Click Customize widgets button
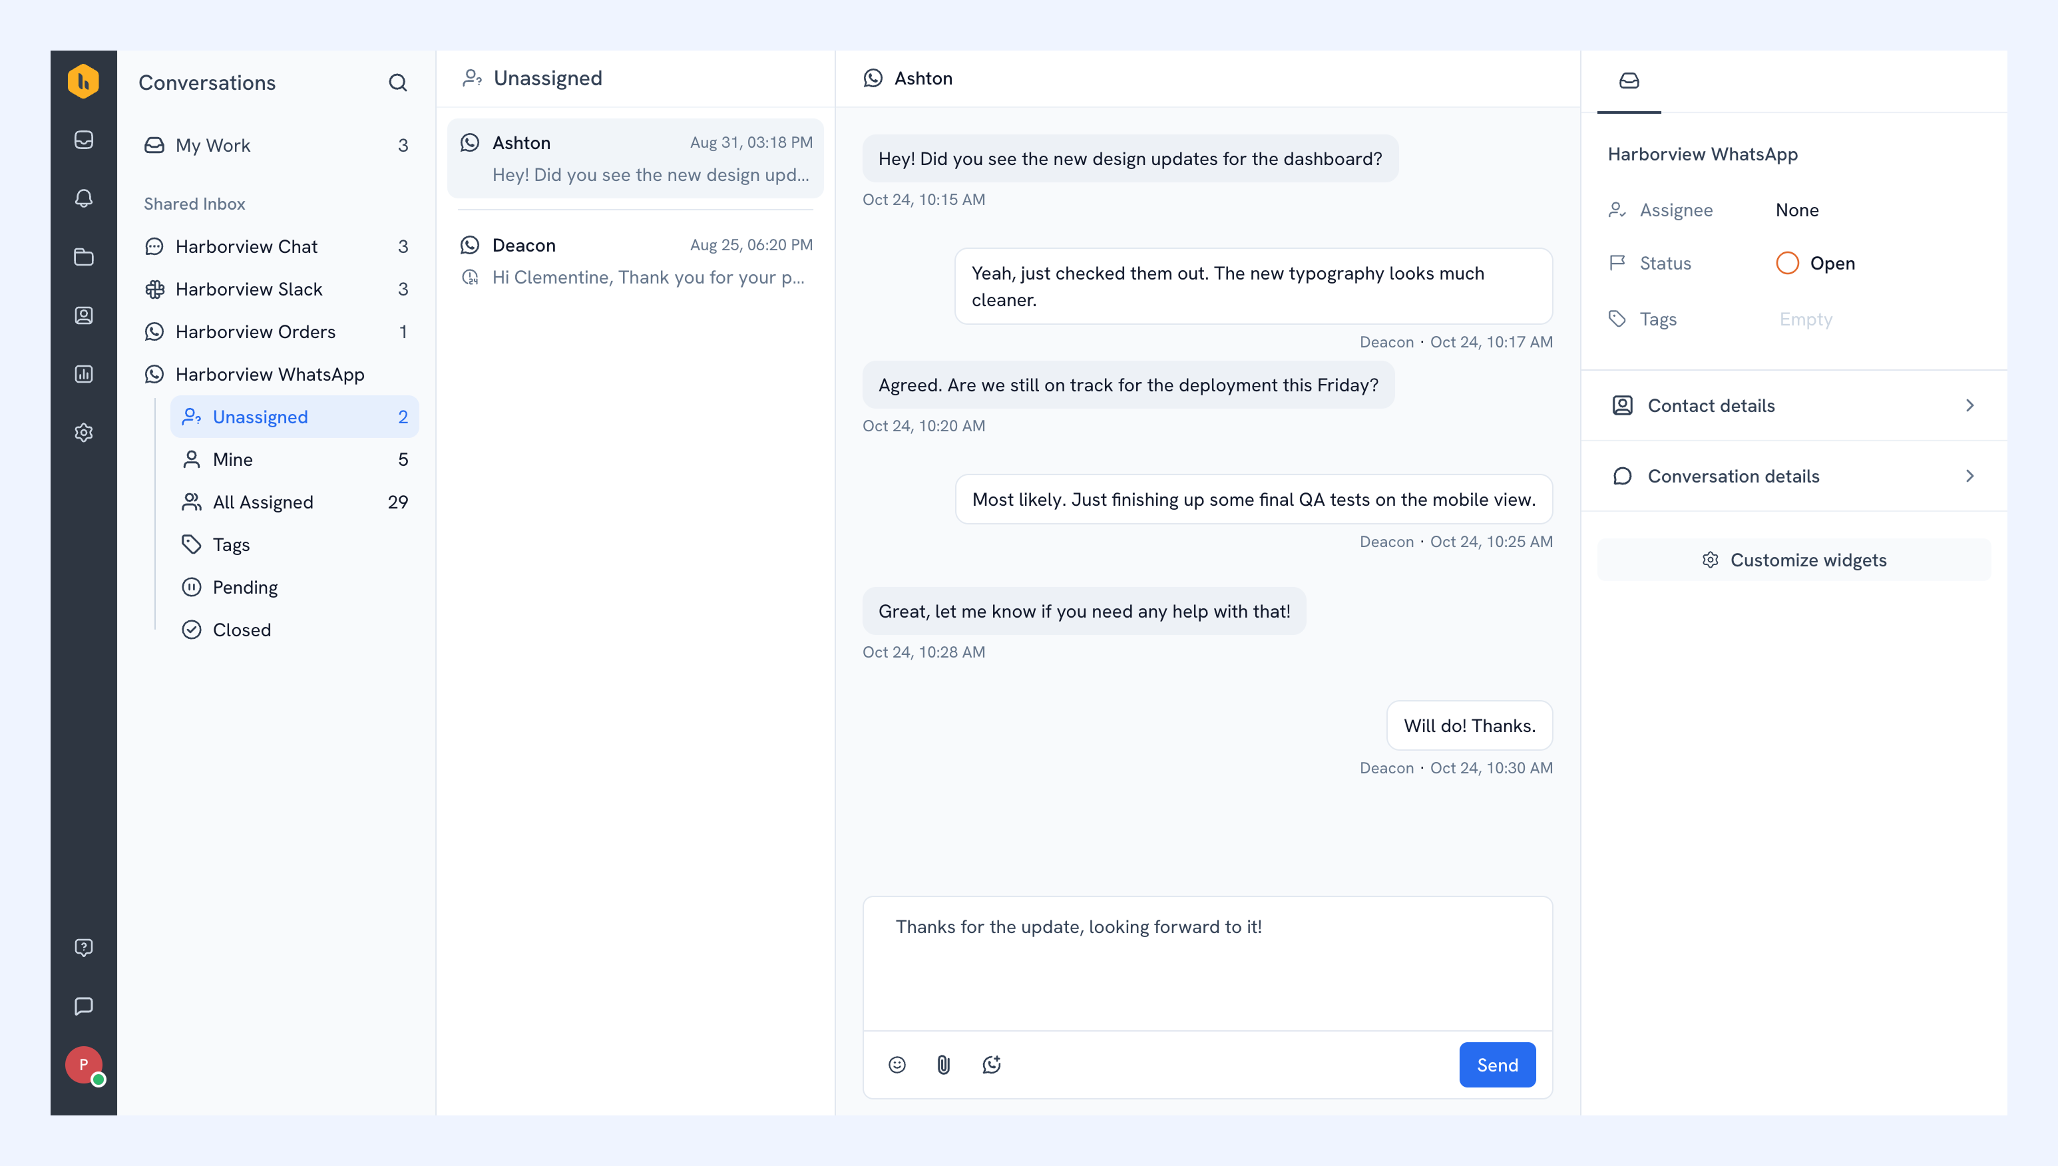 (x=1794, y=560)
